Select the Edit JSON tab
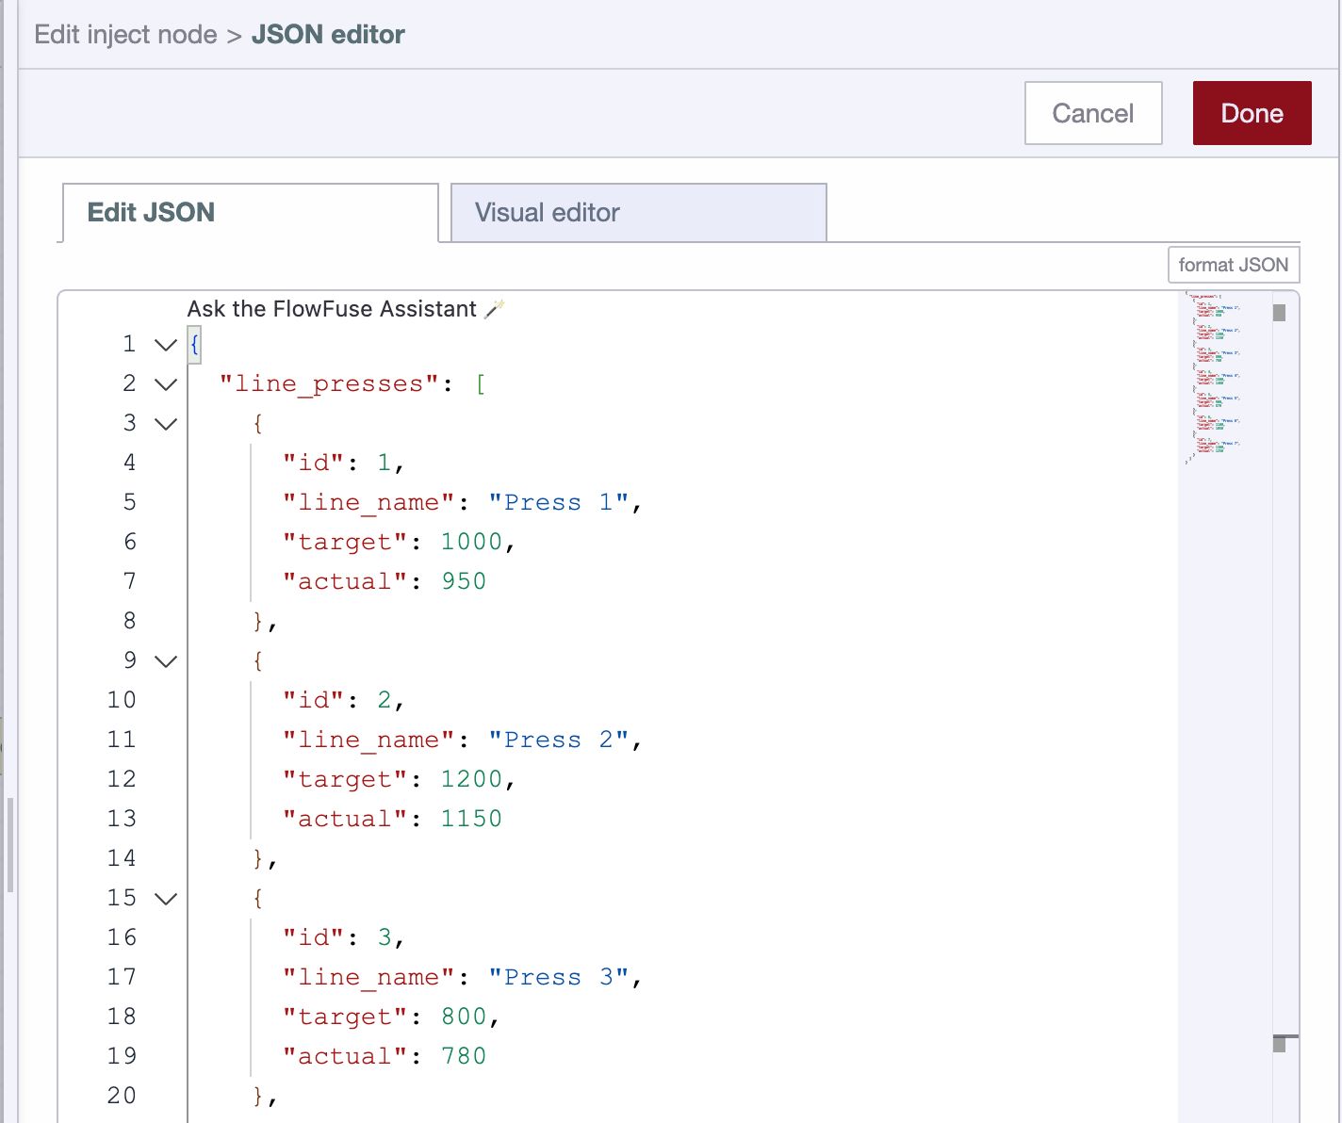1342x1123 pixels. pyautogui.click(x=150, y=212)
